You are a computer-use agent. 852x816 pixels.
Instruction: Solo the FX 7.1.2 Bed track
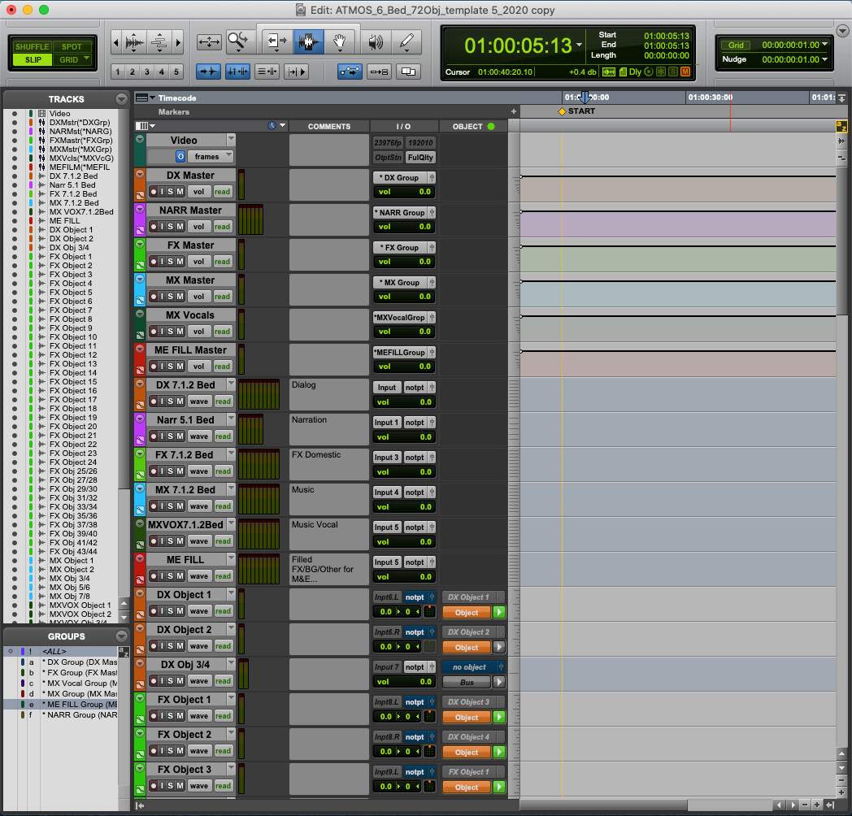[171, 471]
